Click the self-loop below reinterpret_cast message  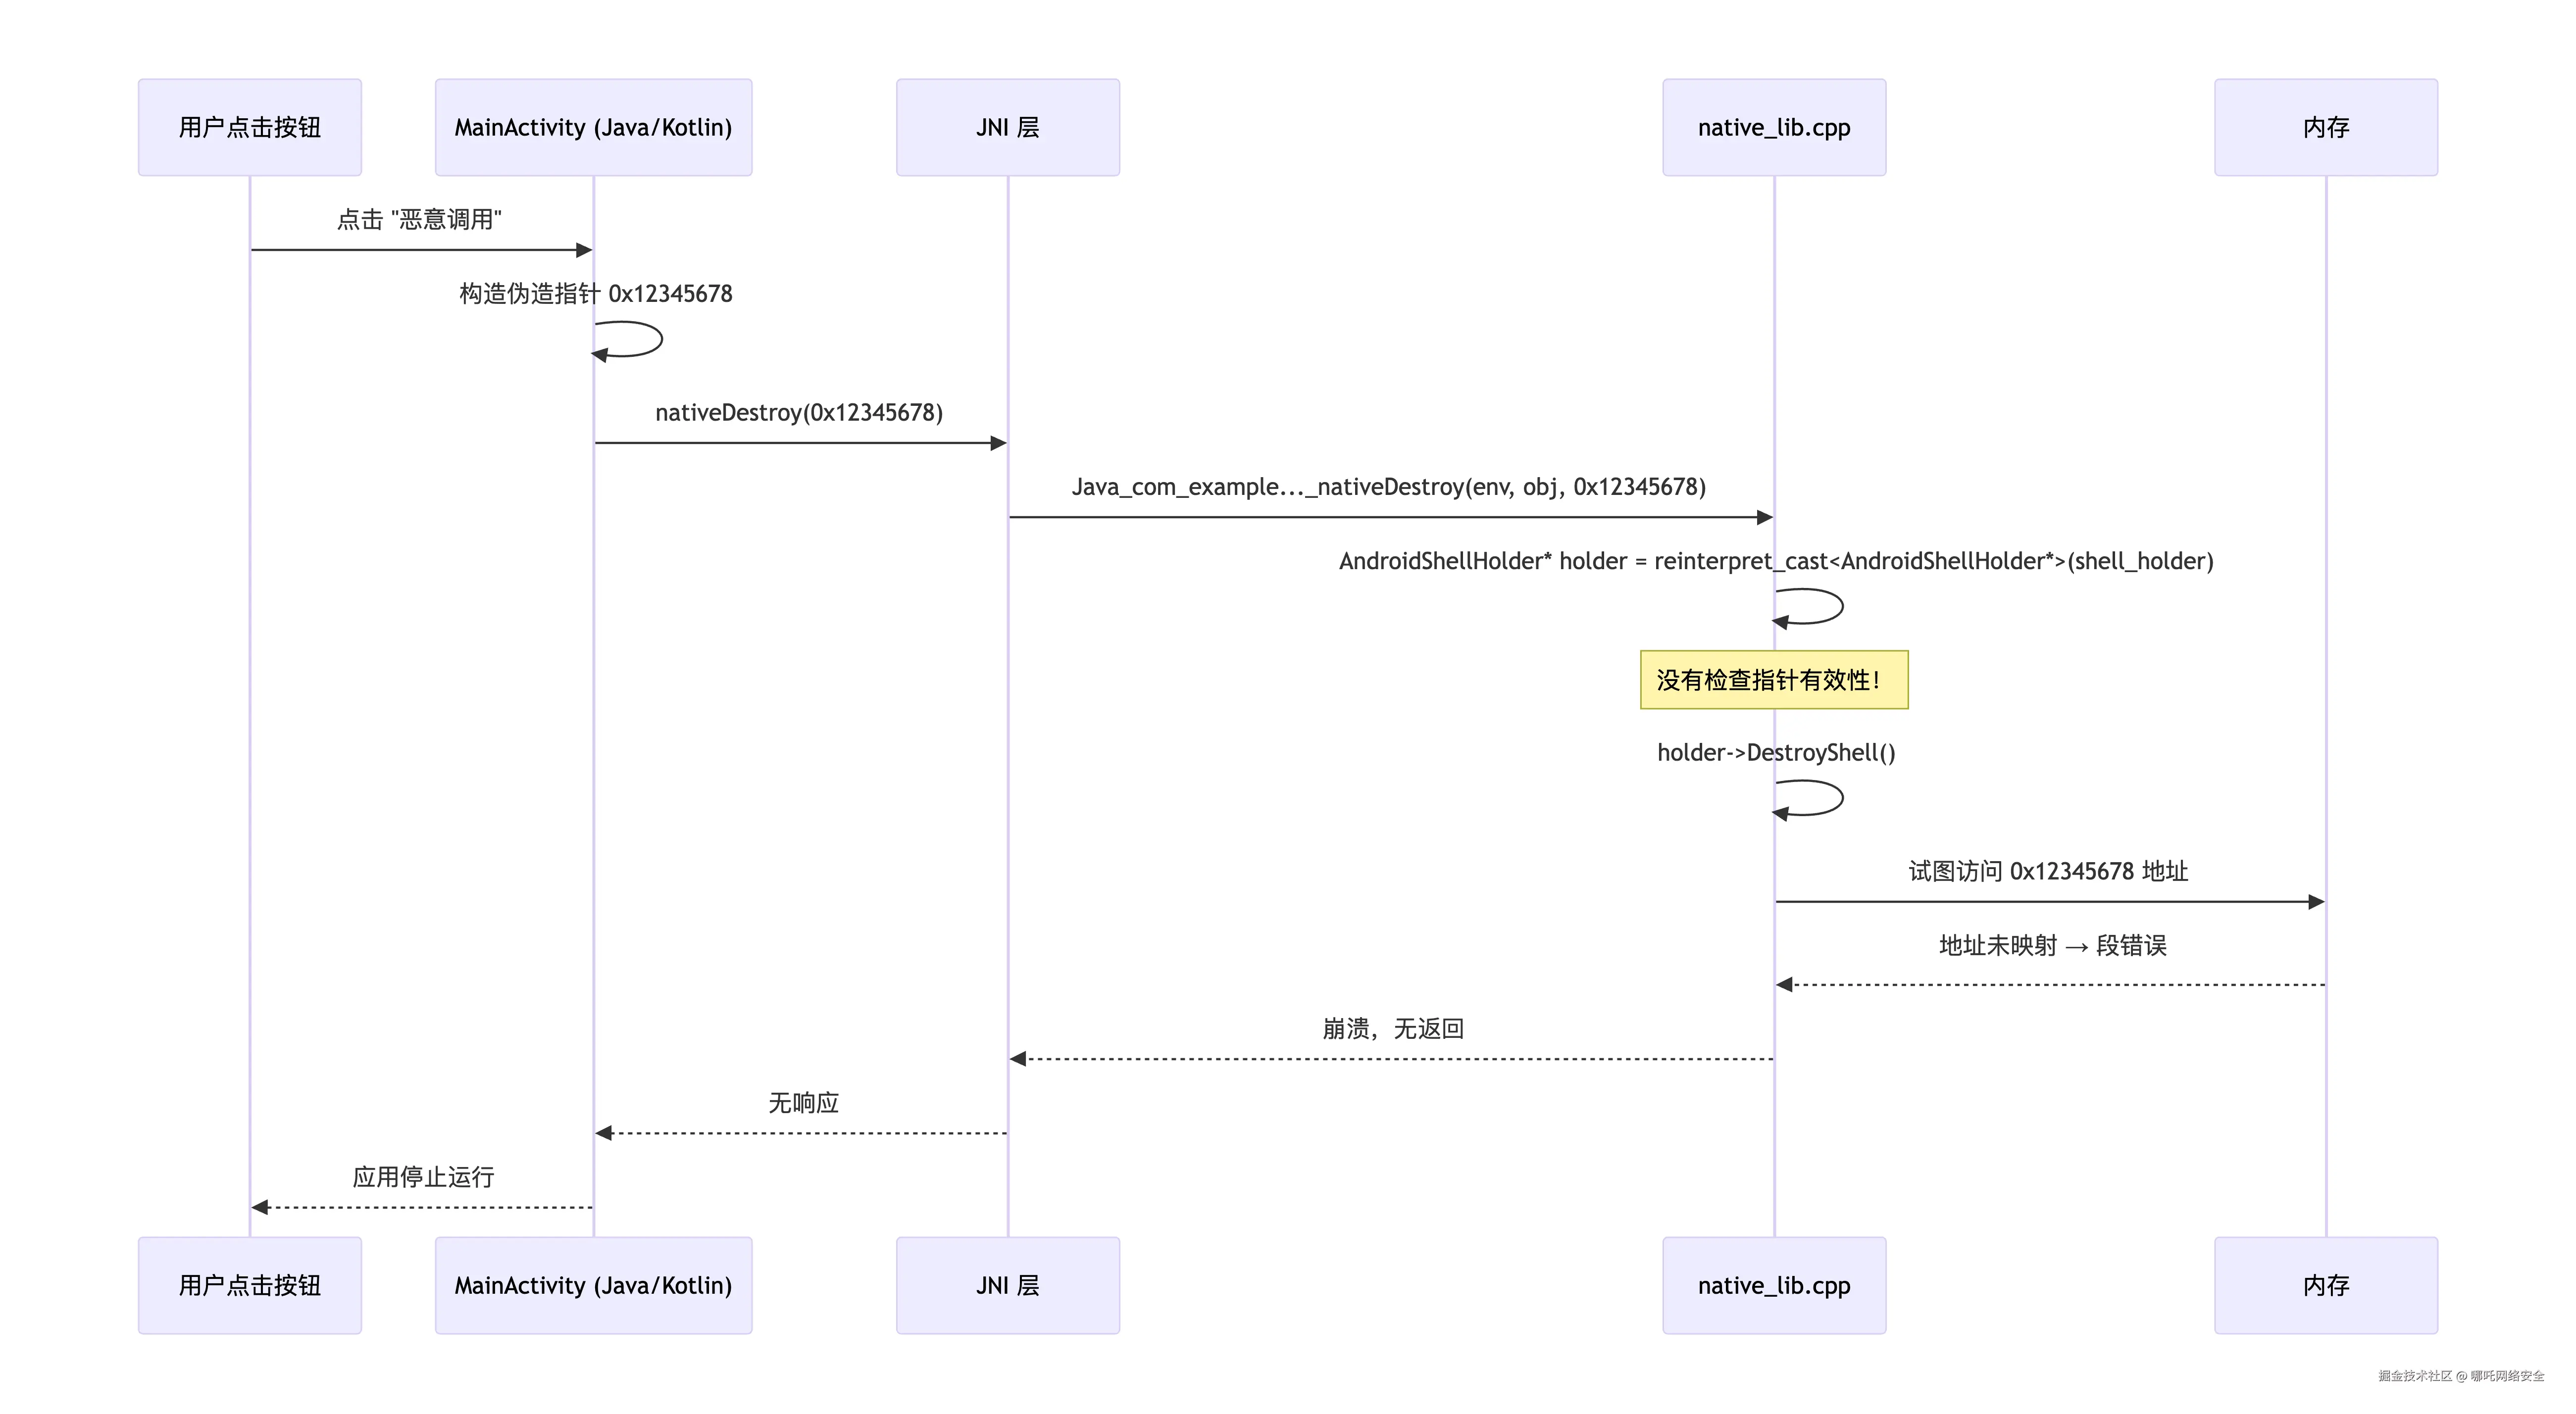(1807, 607)
